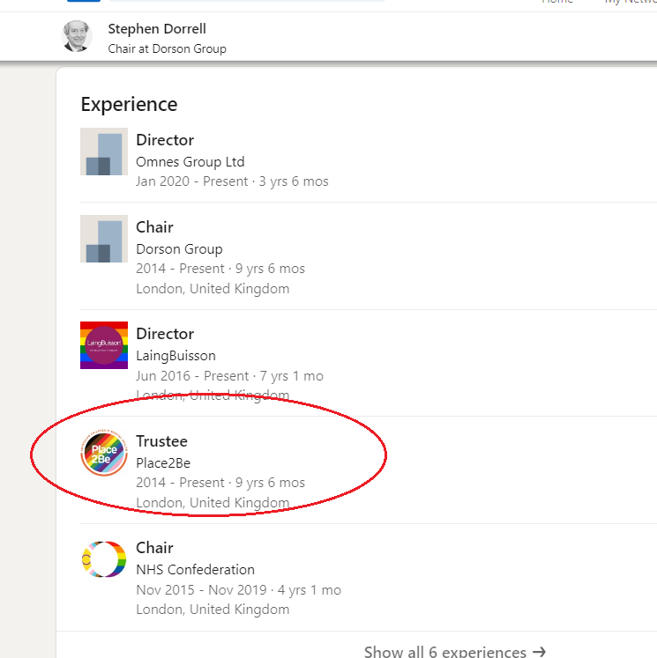
Task: Click London location under NHS Confederation
Action: click(x=213, y=610)
